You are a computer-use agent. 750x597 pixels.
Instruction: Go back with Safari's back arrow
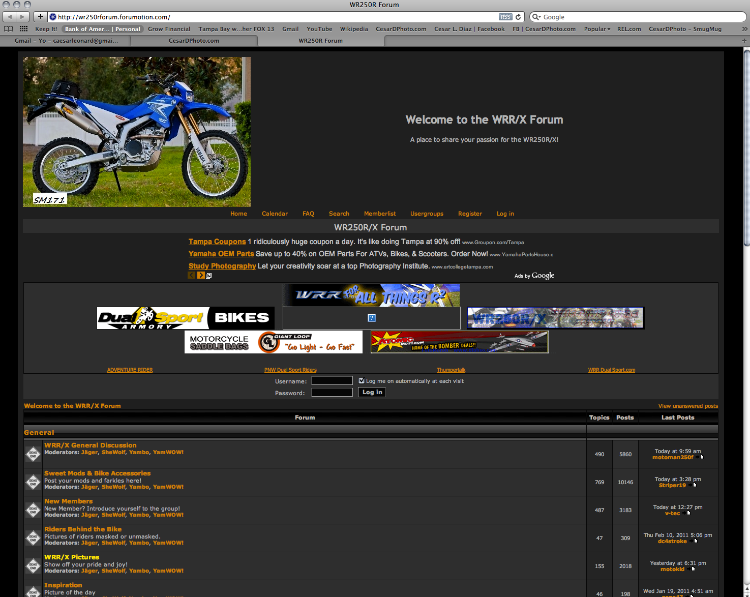click(x=10, y=17)
